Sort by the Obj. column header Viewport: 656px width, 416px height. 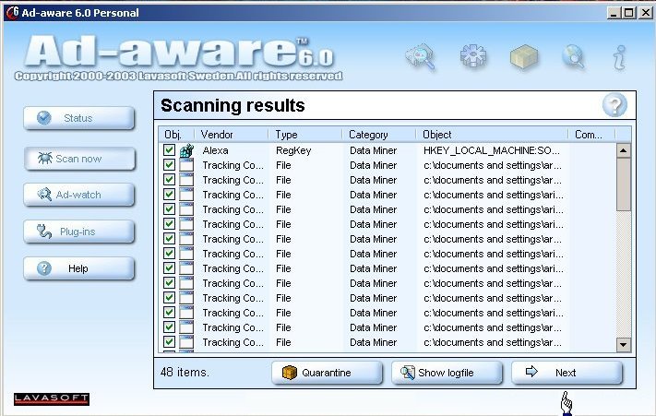point(176,135)
